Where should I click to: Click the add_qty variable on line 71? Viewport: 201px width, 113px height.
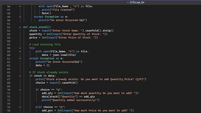click(x=47, y=93)
